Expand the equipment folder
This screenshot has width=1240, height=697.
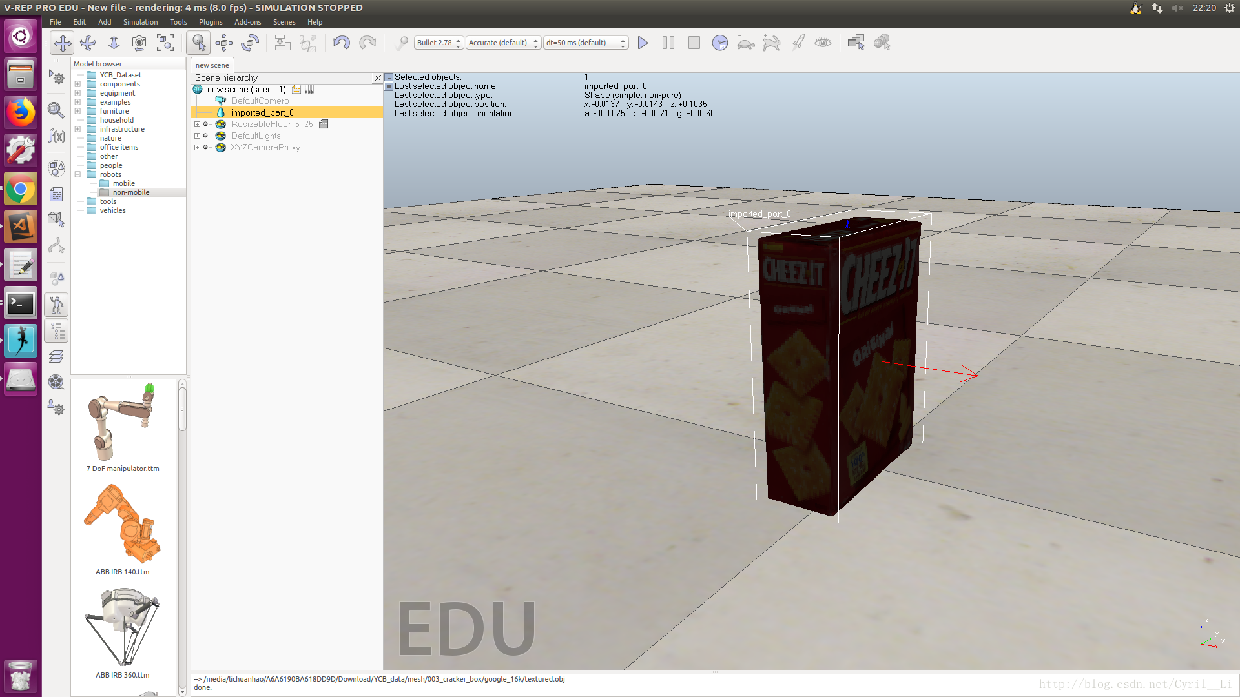tap(77, 93)
